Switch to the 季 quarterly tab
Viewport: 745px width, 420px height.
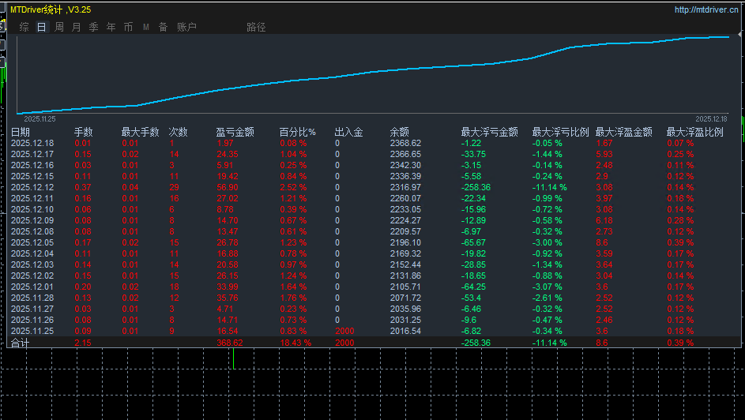click(93, 27)
